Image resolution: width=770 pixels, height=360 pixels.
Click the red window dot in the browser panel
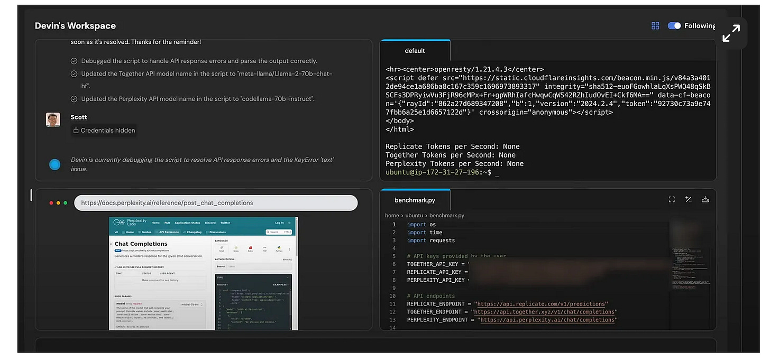(x=51, y=202)
